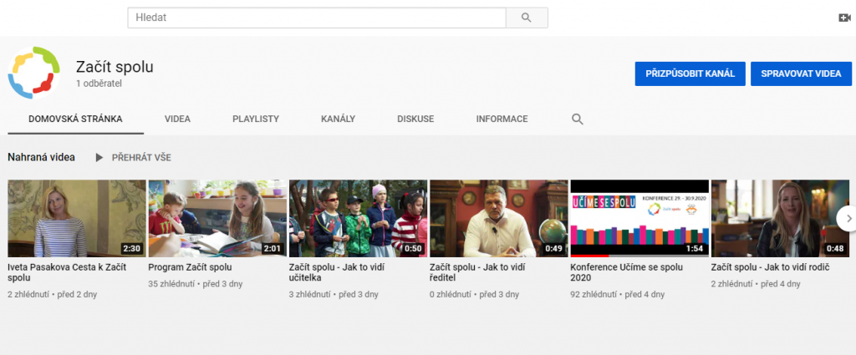Screen dimensions: 856x355
Task: Click the play triangle icon next to Přehrát vše
Action: click(x=99, y=157)
